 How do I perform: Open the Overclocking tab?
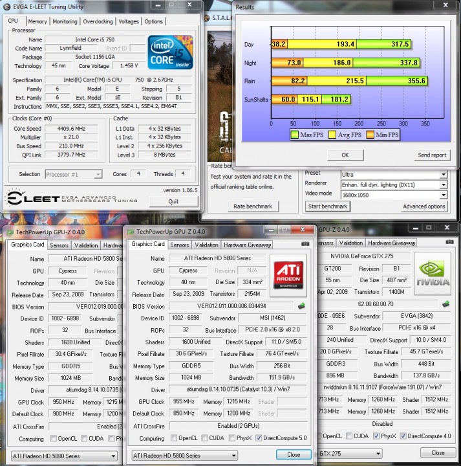click(x=98, y=21)
